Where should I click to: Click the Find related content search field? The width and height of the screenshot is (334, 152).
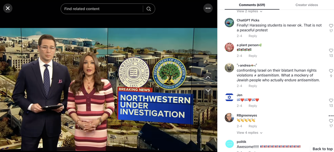point(102,9)
